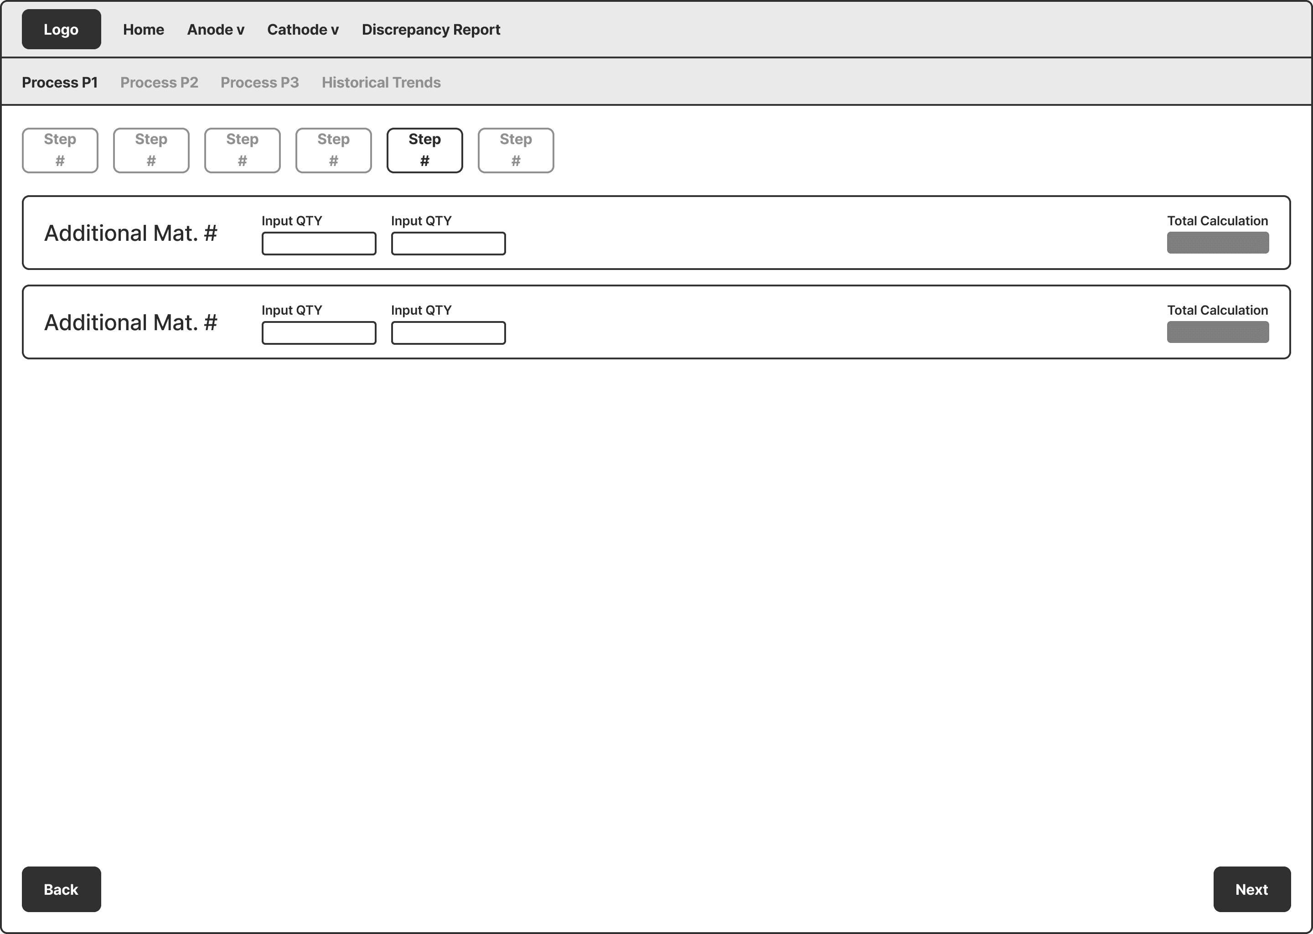The height and width of the screenshot is (934, 1313).
Task: Click the Logo icon in navigation bar
Action: pos(61,29)
